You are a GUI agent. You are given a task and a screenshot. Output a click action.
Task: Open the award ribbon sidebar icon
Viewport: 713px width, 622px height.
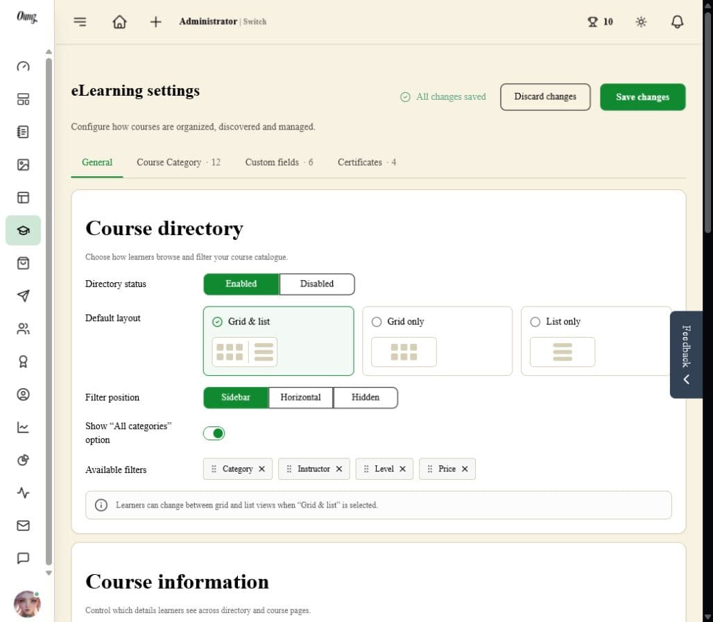coord(23,361)
